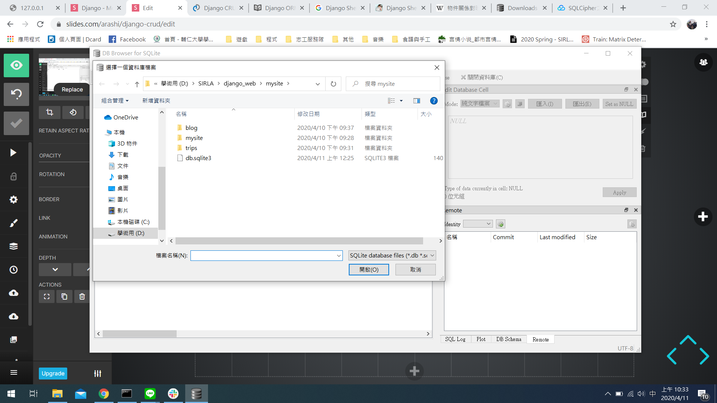Click the Slides preview eye icon
717x403 pixels.
pos(16,66)
